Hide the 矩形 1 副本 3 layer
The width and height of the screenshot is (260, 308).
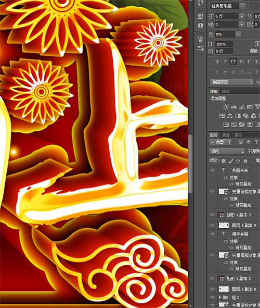[x=212, y=215]
